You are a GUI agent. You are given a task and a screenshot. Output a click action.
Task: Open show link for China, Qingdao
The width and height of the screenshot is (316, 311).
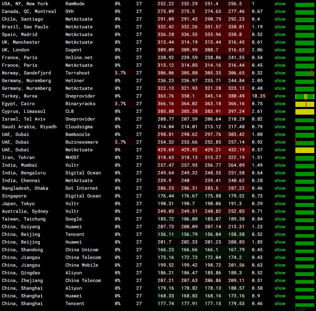point(280,273)
